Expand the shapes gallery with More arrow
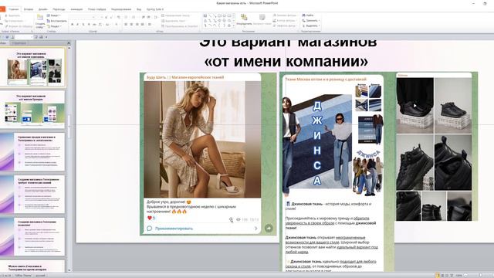494x278 pixels. point(234,25)
